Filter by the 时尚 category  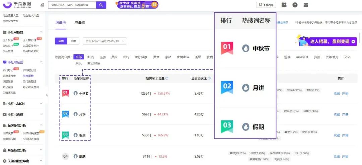click(90, 57)
